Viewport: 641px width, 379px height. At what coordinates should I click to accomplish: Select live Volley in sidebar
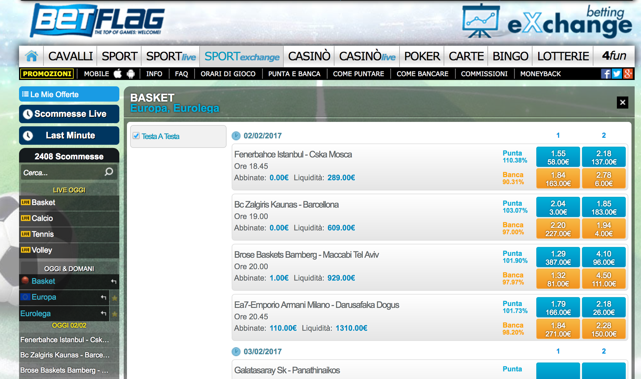point(69,250)
